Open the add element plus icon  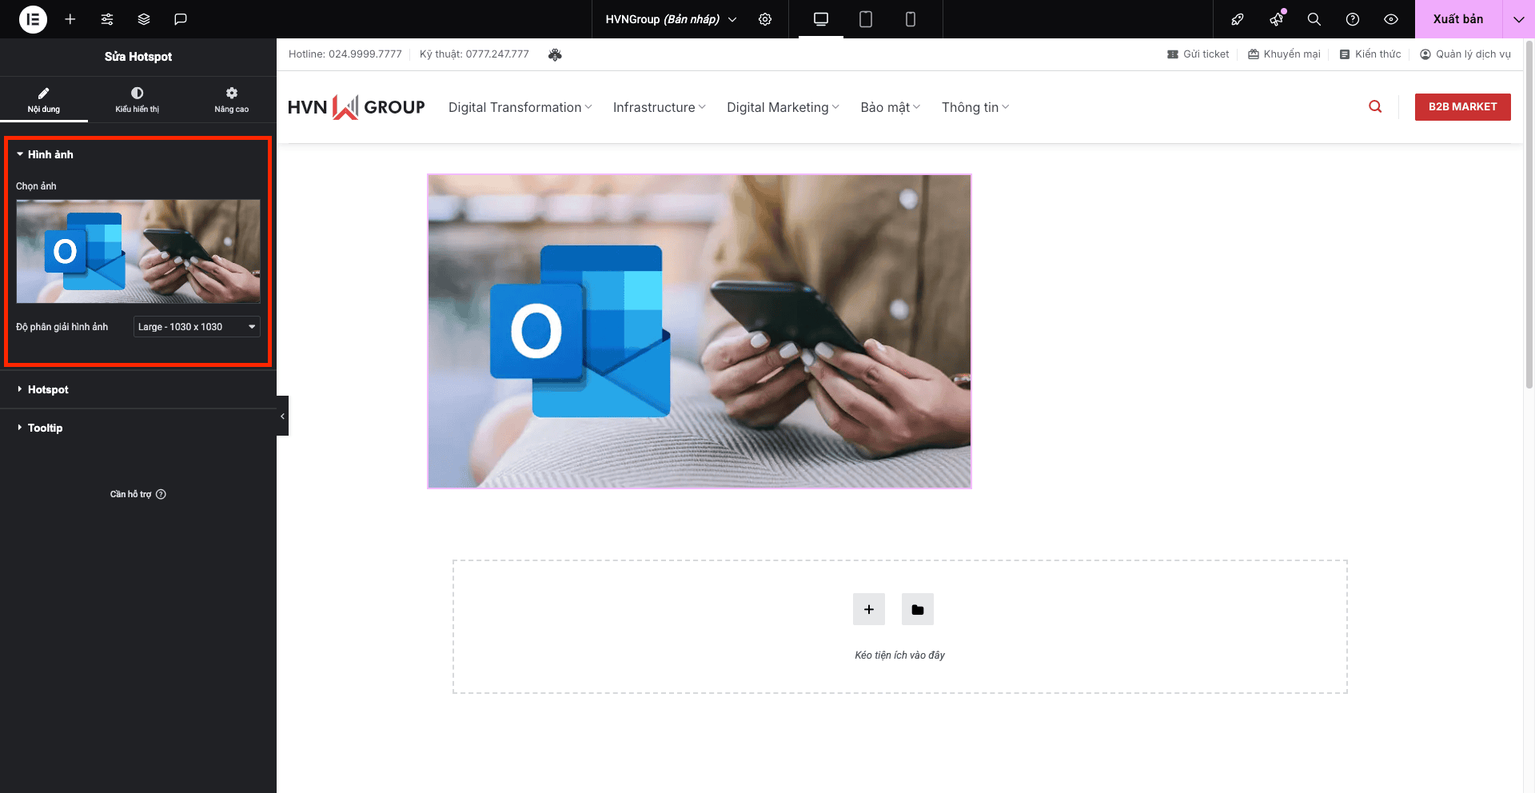click(70, 19)
